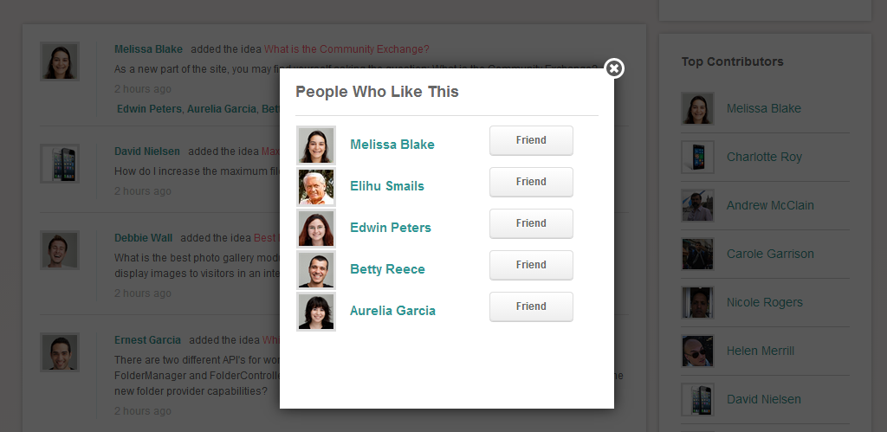Open Ernest Garcia's author link in the feed
The image size is (887, 432).
pyautogui.click(x=147, y=340)
